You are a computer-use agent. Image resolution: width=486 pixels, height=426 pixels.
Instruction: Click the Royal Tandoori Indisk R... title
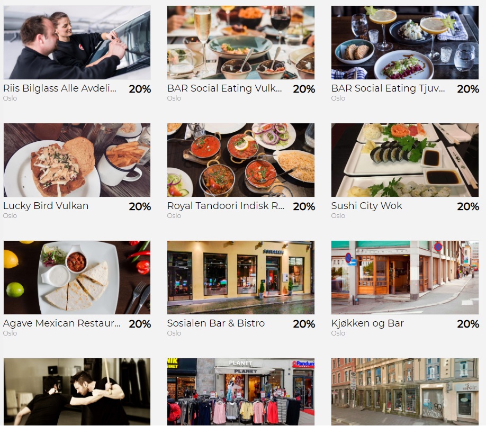point(226,206)
